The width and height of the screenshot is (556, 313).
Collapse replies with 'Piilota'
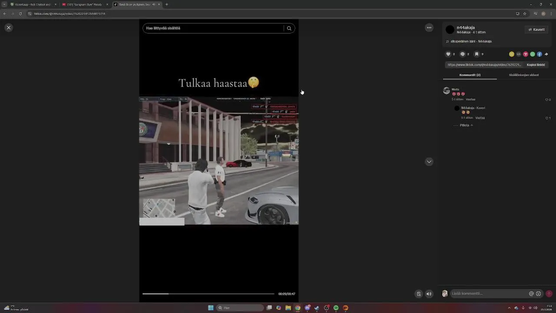(466, 125)
